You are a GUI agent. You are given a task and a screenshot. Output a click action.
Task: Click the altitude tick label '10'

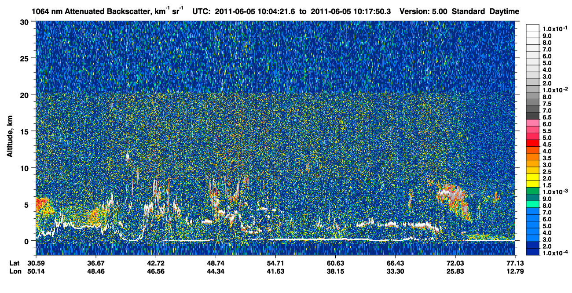[26, 168]
